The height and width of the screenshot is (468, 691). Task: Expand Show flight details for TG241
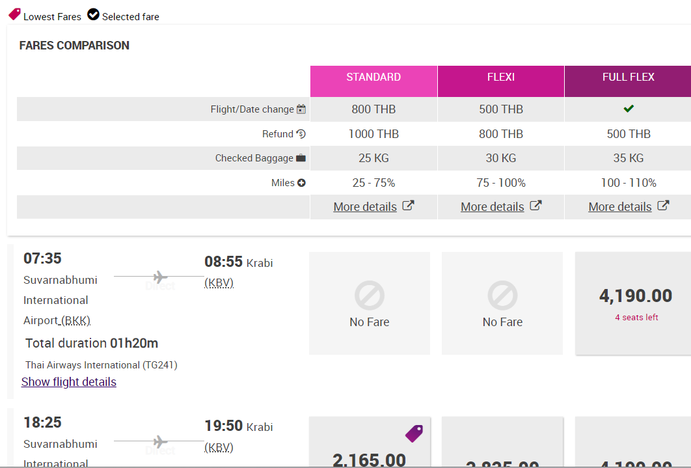coord(69,382)
